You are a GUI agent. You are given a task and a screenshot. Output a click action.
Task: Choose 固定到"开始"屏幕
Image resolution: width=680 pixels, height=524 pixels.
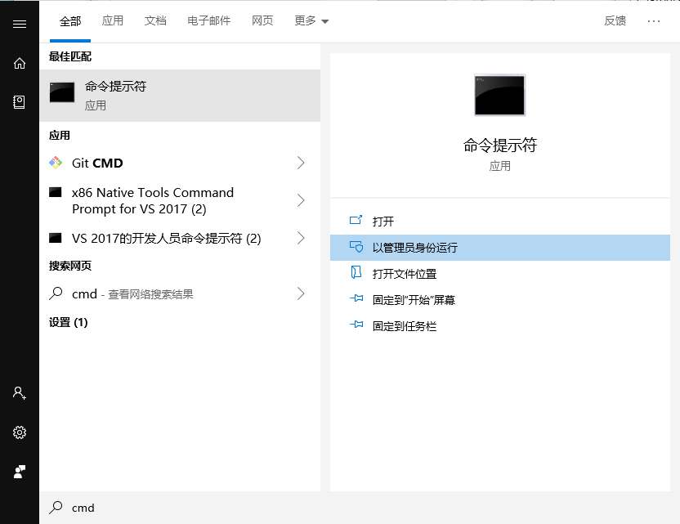[500, 300]
